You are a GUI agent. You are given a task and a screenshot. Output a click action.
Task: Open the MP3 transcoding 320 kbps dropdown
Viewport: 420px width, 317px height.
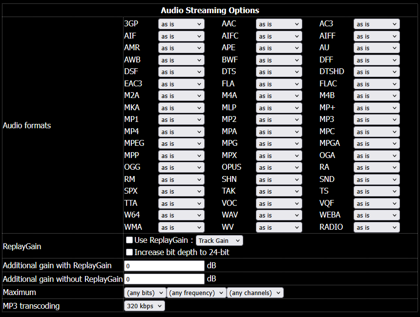coord(145,306)
